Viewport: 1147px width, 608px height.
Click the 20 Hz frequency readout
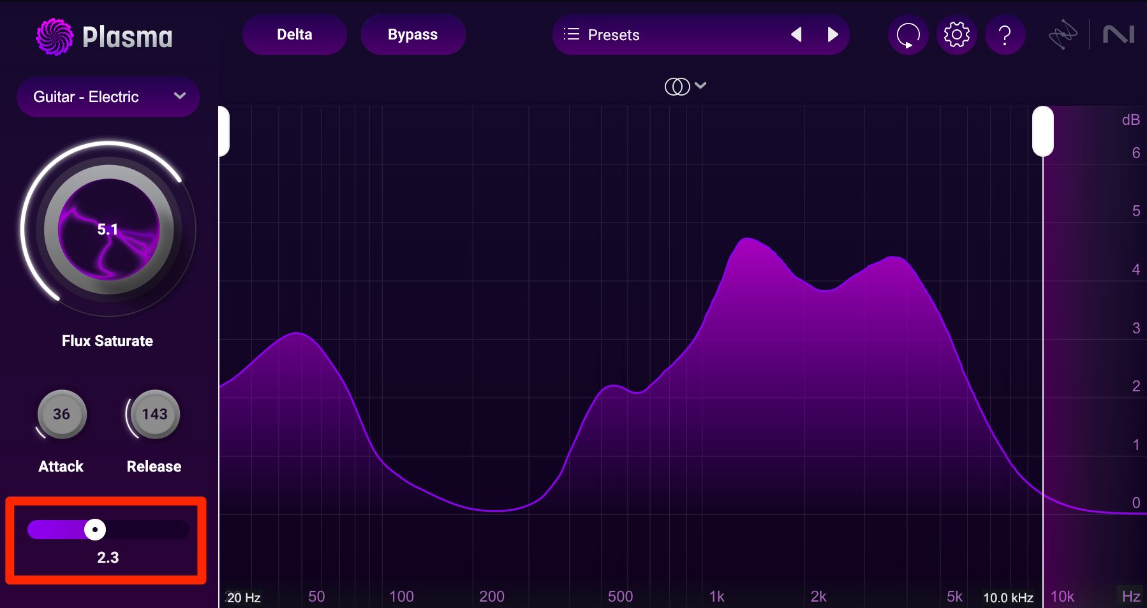(x=244, y=598)
